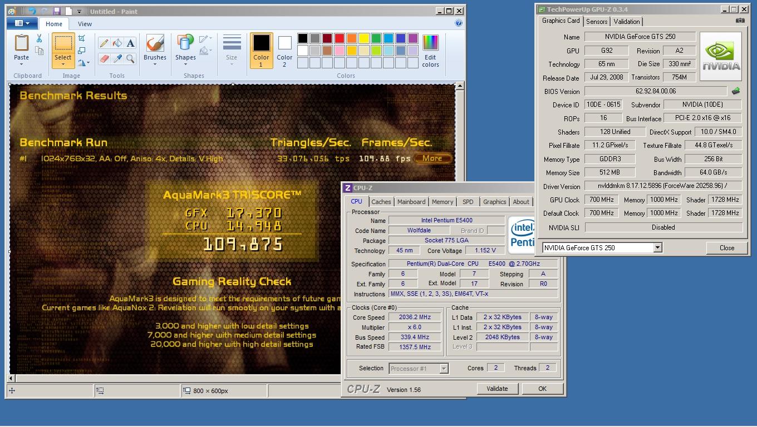This screenshot has width=757, height=427.
Task: Open the Paint application menu button
Action: tap(22, 23)
